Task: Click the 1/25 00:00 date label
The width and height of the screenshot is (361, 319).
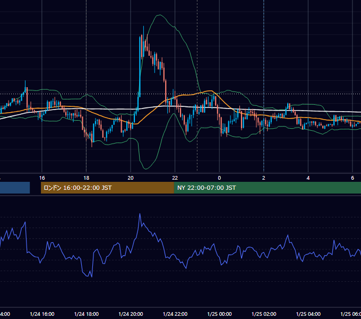Action: [219, 314]
